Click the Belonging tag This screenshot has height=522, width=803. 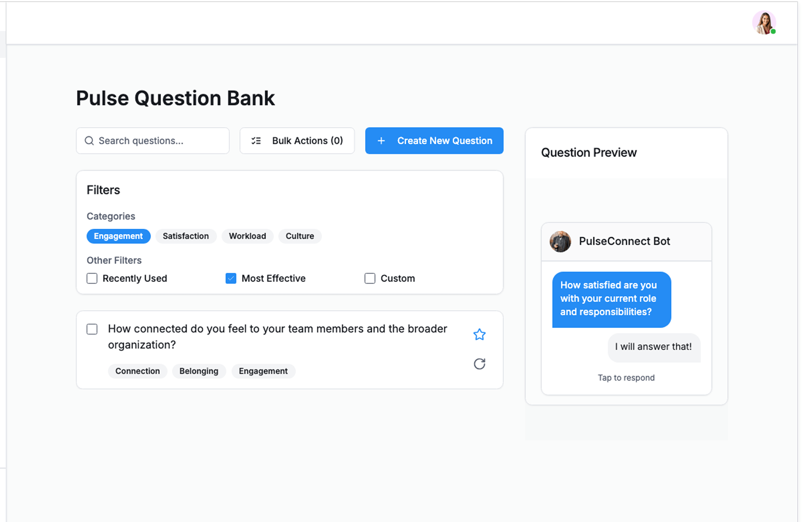[x=199, y=371]
